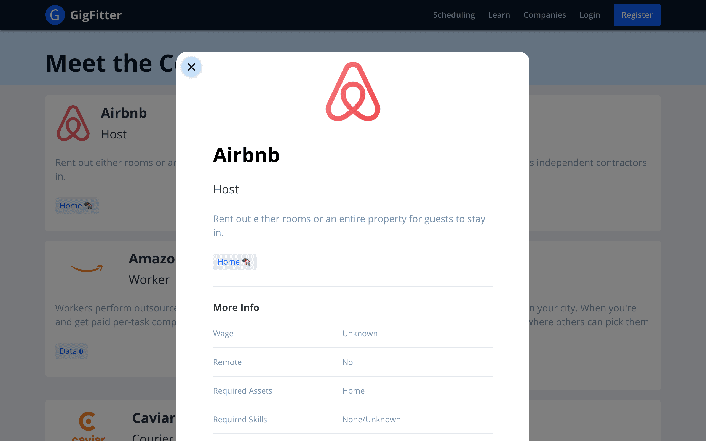Click the Required Skills row

pyautogui.click(x=352, y=420)
